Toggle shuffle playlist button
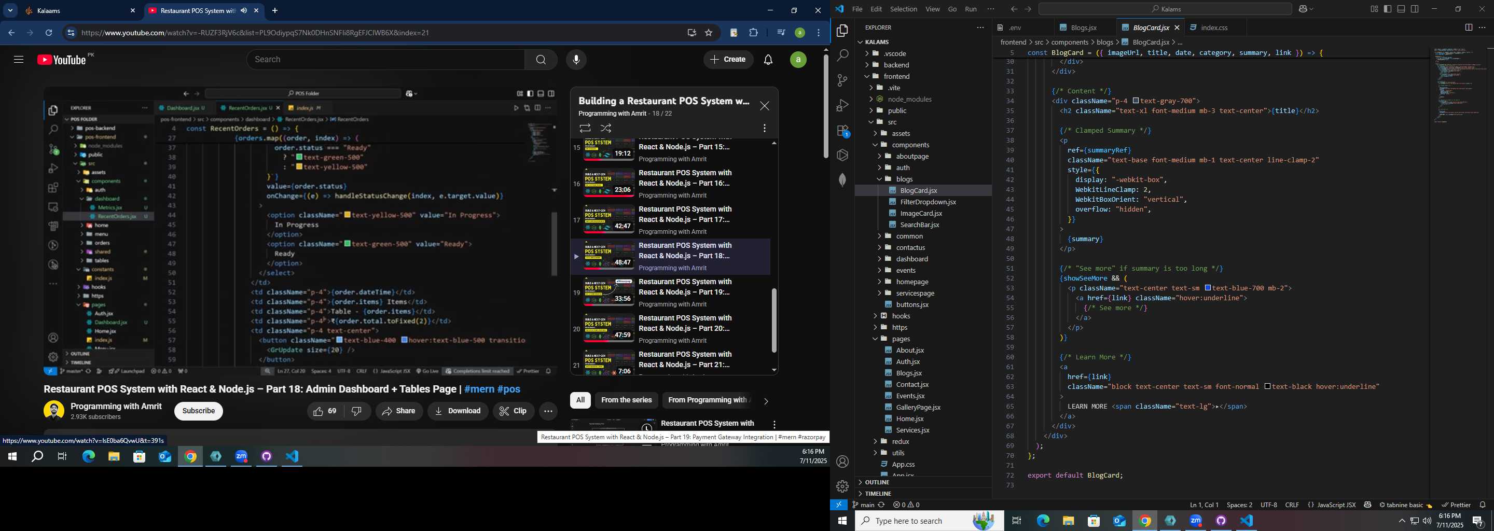The image size is (1494, 531). click(x=606, y=128)
